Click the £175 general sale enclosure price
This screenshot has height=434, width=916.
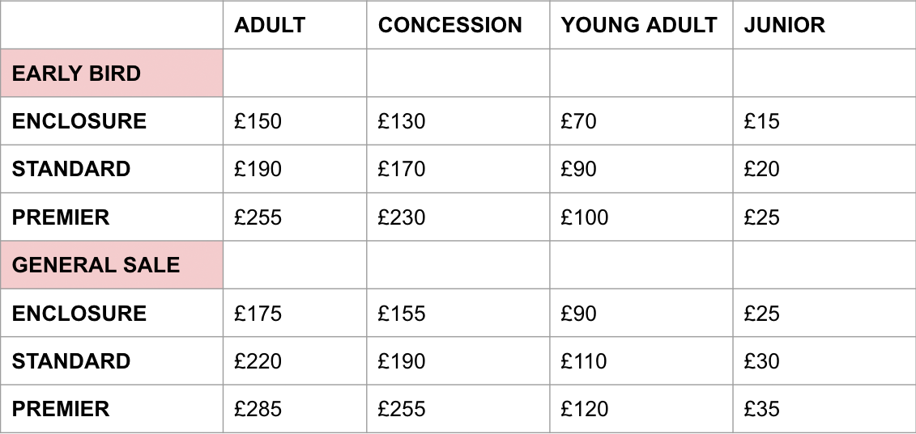(x=295, y=314)
